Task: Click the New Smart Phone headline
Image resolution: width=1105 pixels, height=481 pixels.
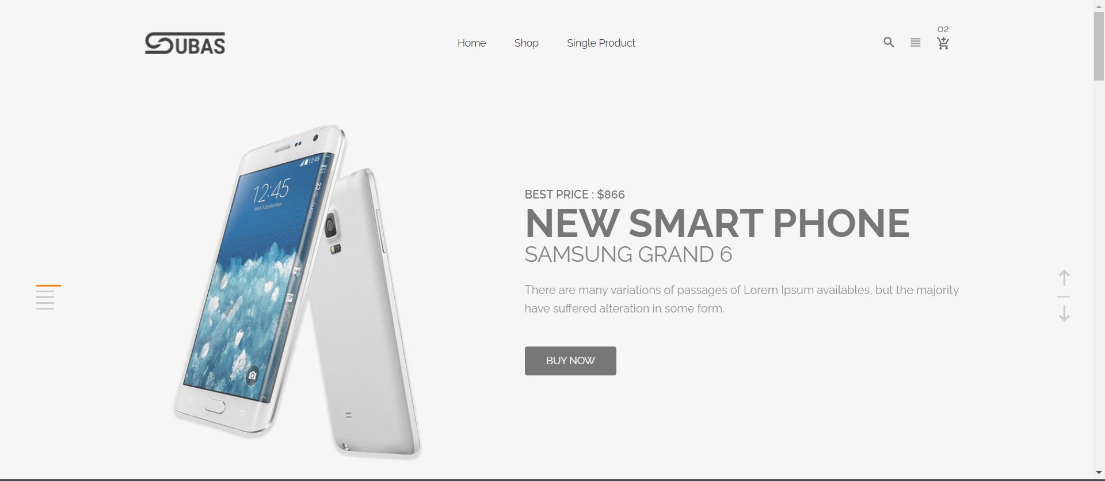Action: pos(717,223)
